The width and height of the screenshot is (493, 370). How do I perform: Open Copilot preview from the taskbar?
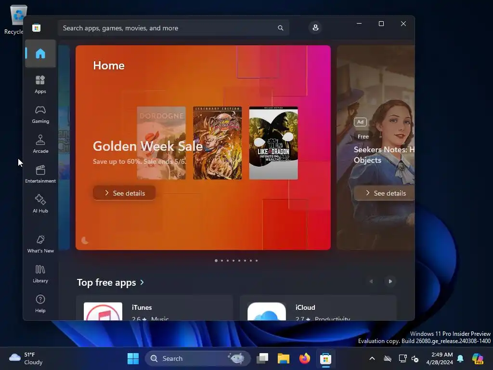(x=478, y=358)
